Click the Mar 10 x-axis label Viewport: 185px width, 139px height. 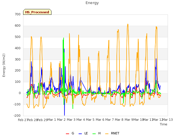coord(138,120)
